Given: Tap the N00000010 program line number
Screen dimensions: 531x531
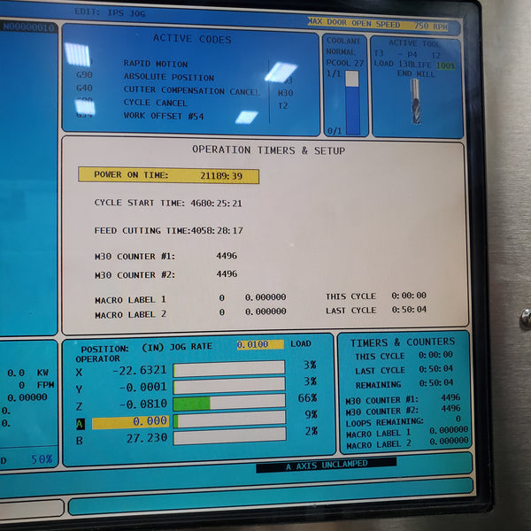Looking at the screenshot, I should [x=28, y=27].
